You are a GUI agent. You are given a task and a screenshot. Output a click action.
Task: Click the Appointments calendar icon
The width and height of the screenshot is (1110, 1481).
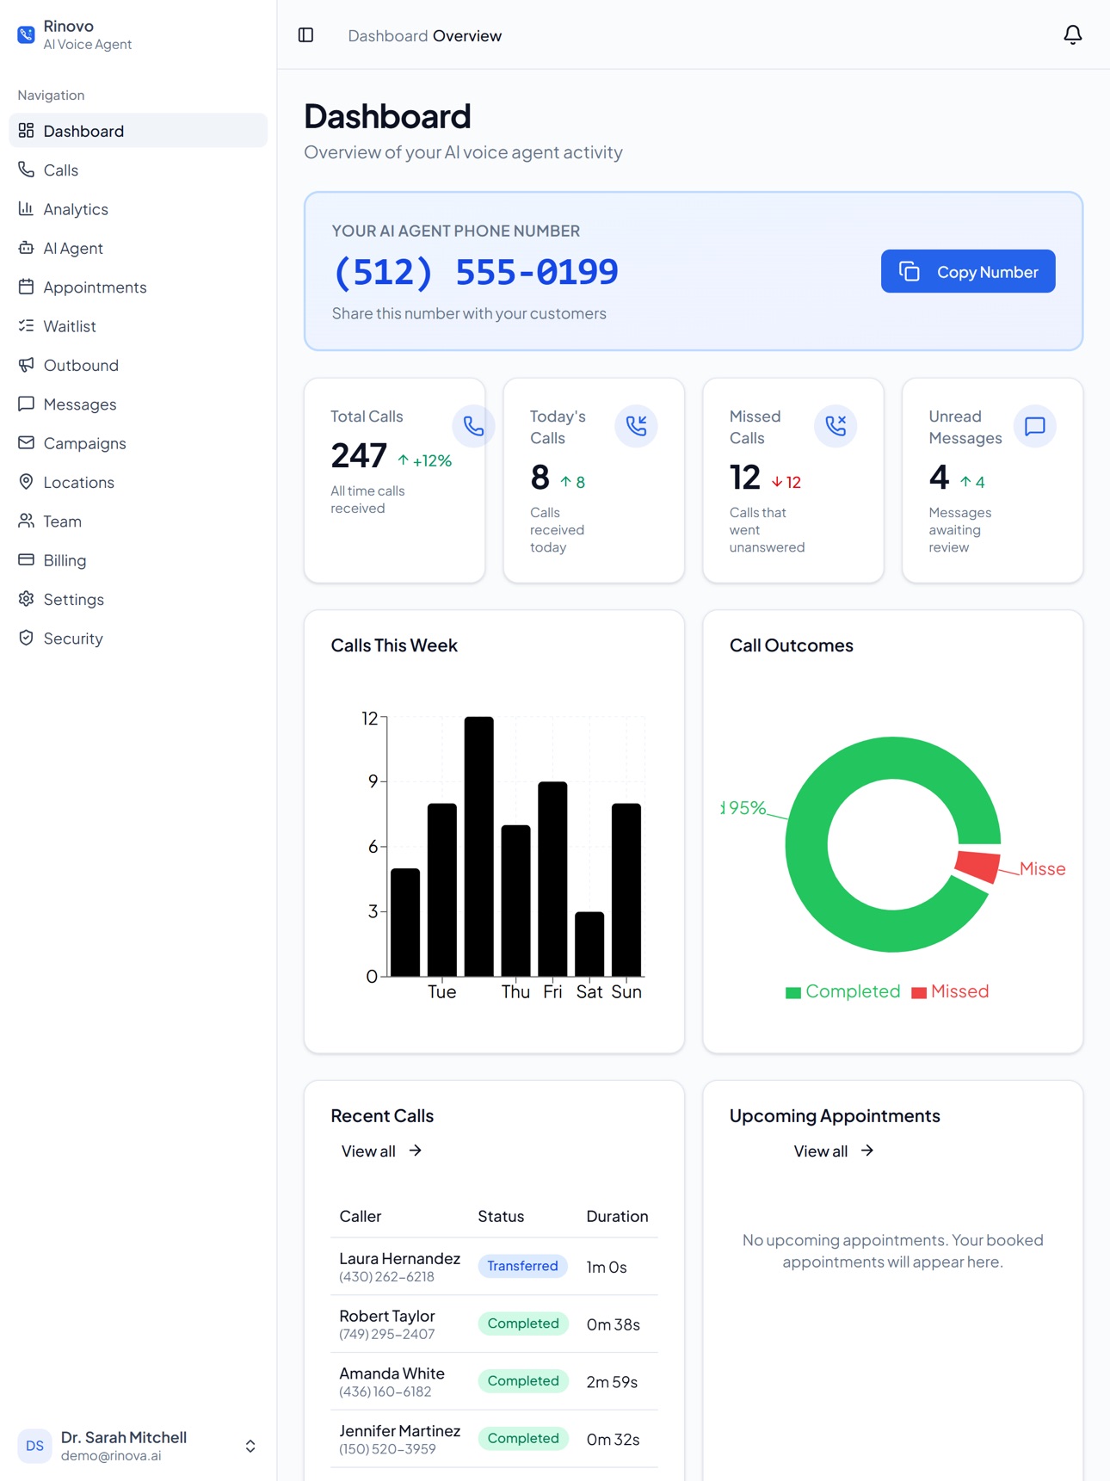pyautogui.click(x=27, y=287)
